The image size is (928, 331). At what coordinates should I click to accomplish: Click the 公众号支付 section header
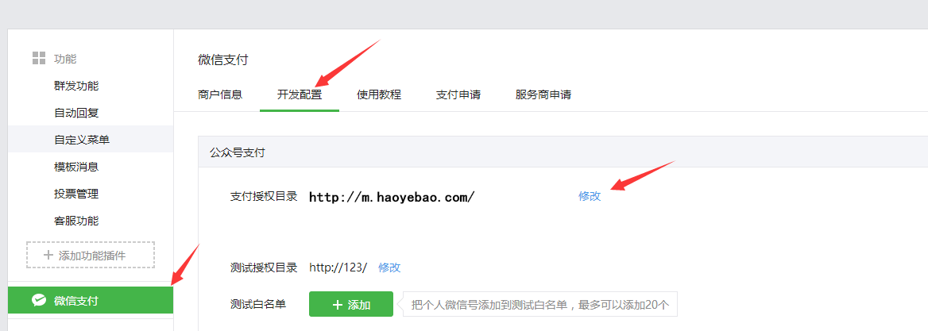[238, 152]
